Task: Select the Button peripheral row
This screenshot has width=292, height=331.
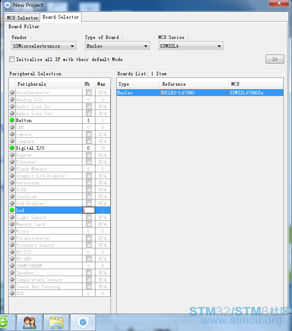Action: click(60, 120)
